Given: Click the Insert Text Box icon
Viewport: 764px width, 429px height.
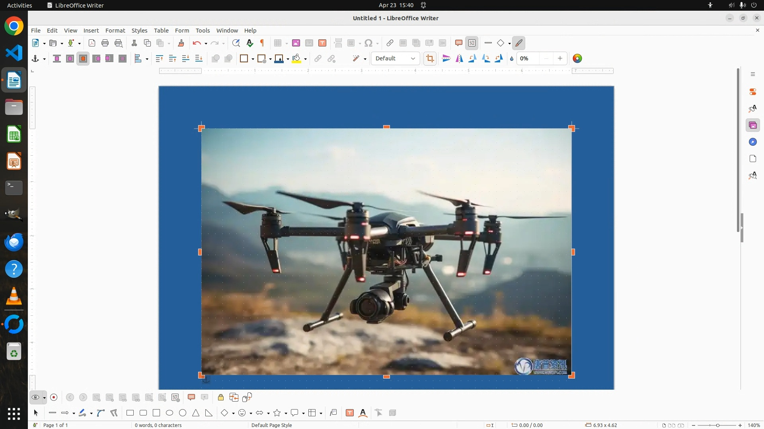Looking at the screenshot, I should point(322,43).
